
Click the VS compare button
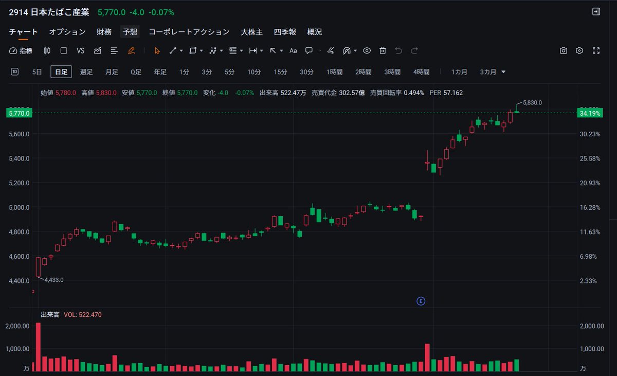click(x=80, y=50)
